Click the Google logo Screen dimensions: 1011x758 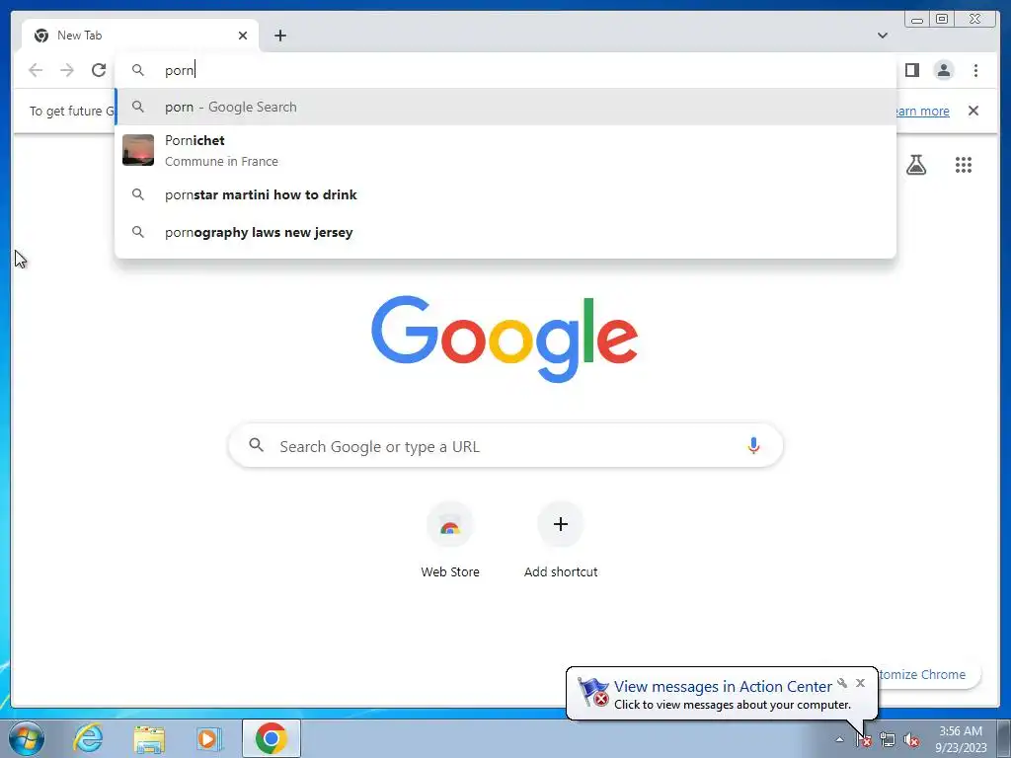505,339
